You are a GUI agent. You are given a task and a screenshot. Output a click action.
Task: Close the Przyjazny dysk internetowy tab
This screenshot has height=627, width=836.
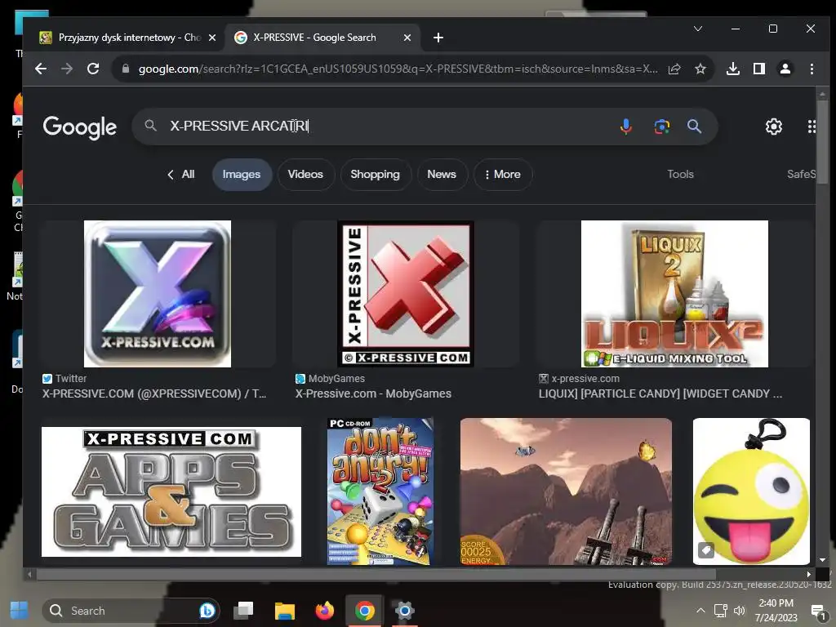(x=212, y=38)
